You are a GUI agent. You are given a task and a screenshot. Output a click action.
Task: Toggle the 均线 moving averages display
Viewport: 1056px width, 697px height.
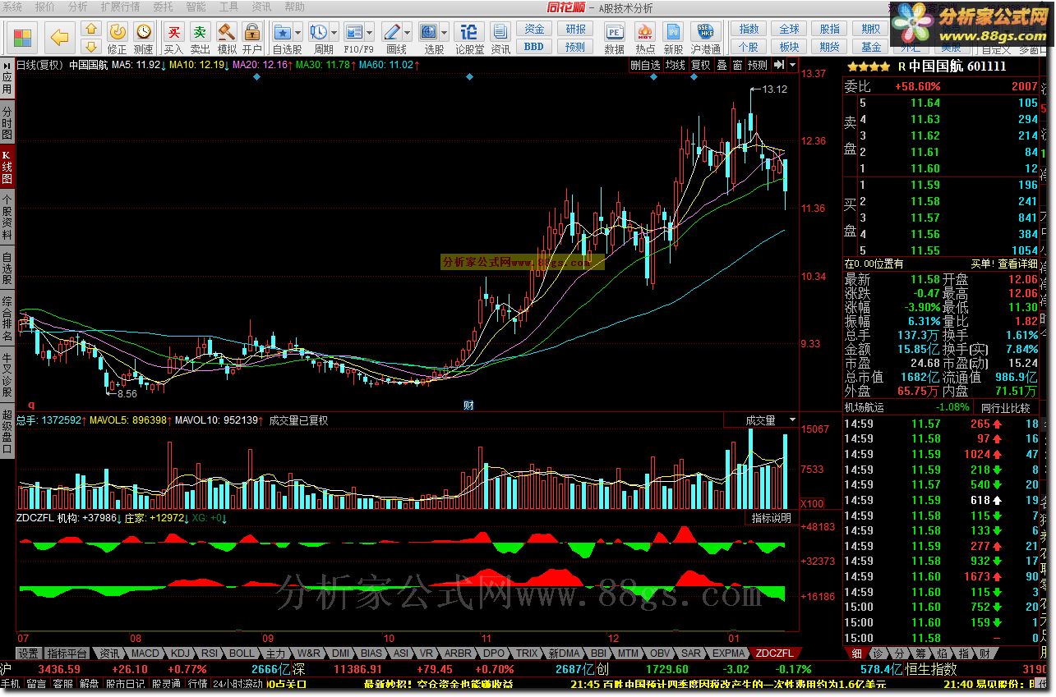click(675, 65)
